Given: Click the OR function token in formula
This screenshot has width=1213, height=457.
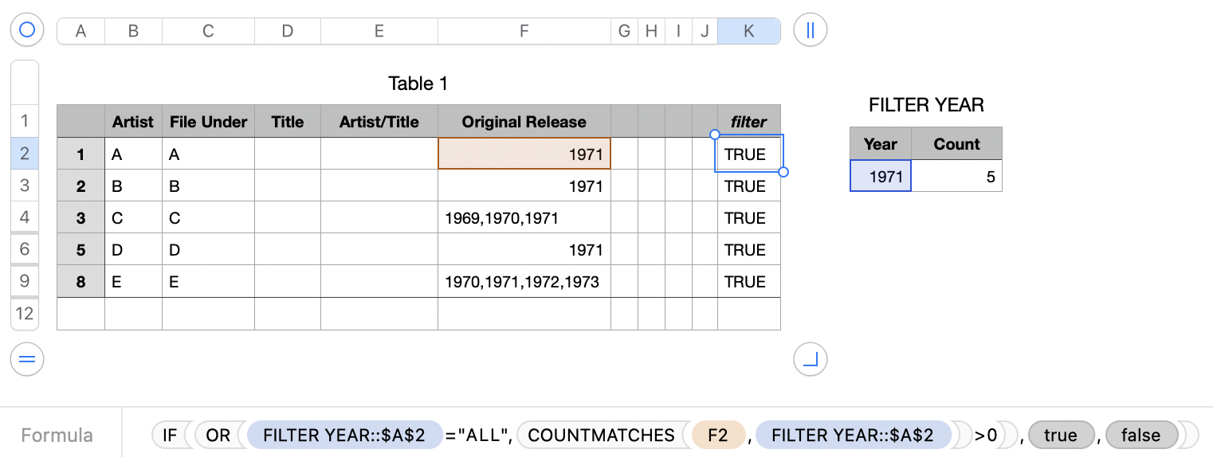Looking at the screenshot, I should (218, 436).
